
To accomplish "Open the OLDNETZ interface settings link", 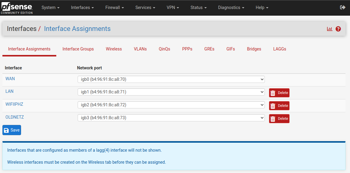I will tap(14, 117).
